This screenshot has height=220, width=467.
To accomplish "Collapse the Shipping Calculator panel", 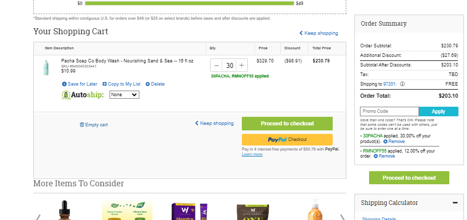I will tap(455, 203).
